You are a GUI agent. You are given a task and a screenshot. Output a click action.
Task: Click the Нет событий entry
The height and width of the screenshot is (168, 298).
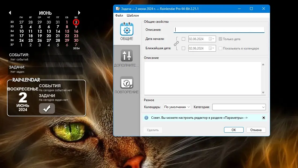point(19,59)
